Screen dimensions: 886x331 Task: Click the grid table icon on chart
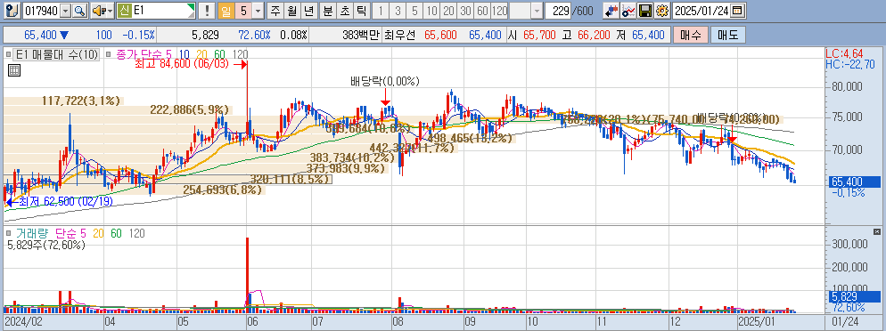click(x=14, y=70)
